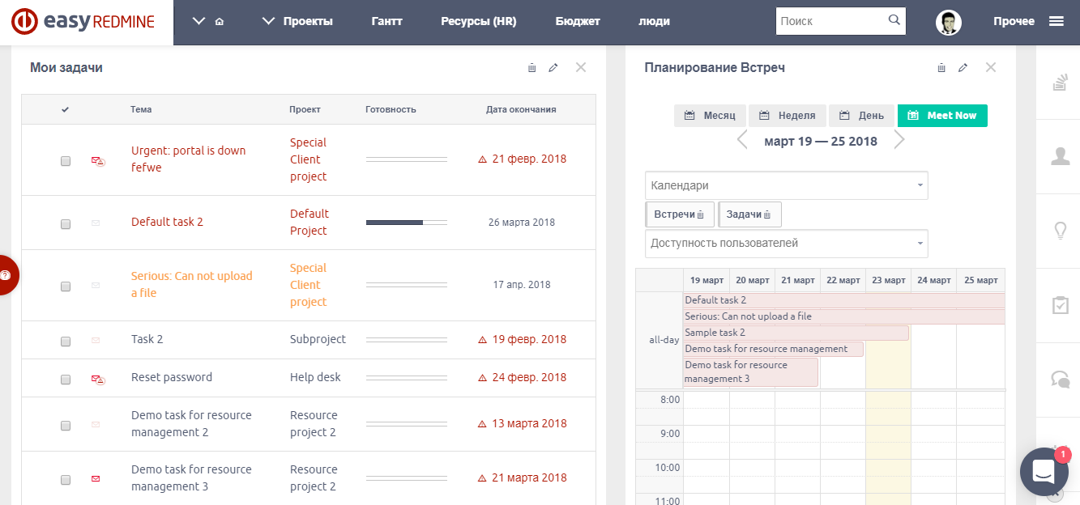Select the Бюджет menu item

tap(578, 22)
